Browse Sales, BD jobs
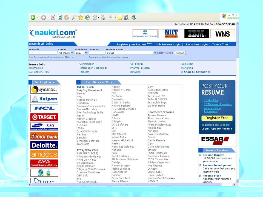This screenshot has width=263, height=197. click(187, 64)
